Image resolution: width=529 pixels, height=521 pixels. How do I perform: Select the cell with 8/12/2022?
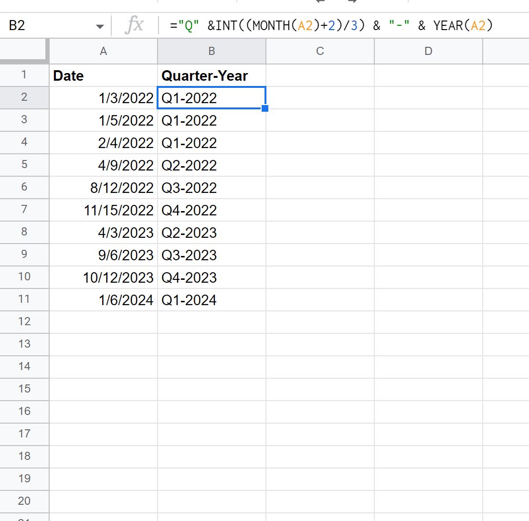click(103, 188)
